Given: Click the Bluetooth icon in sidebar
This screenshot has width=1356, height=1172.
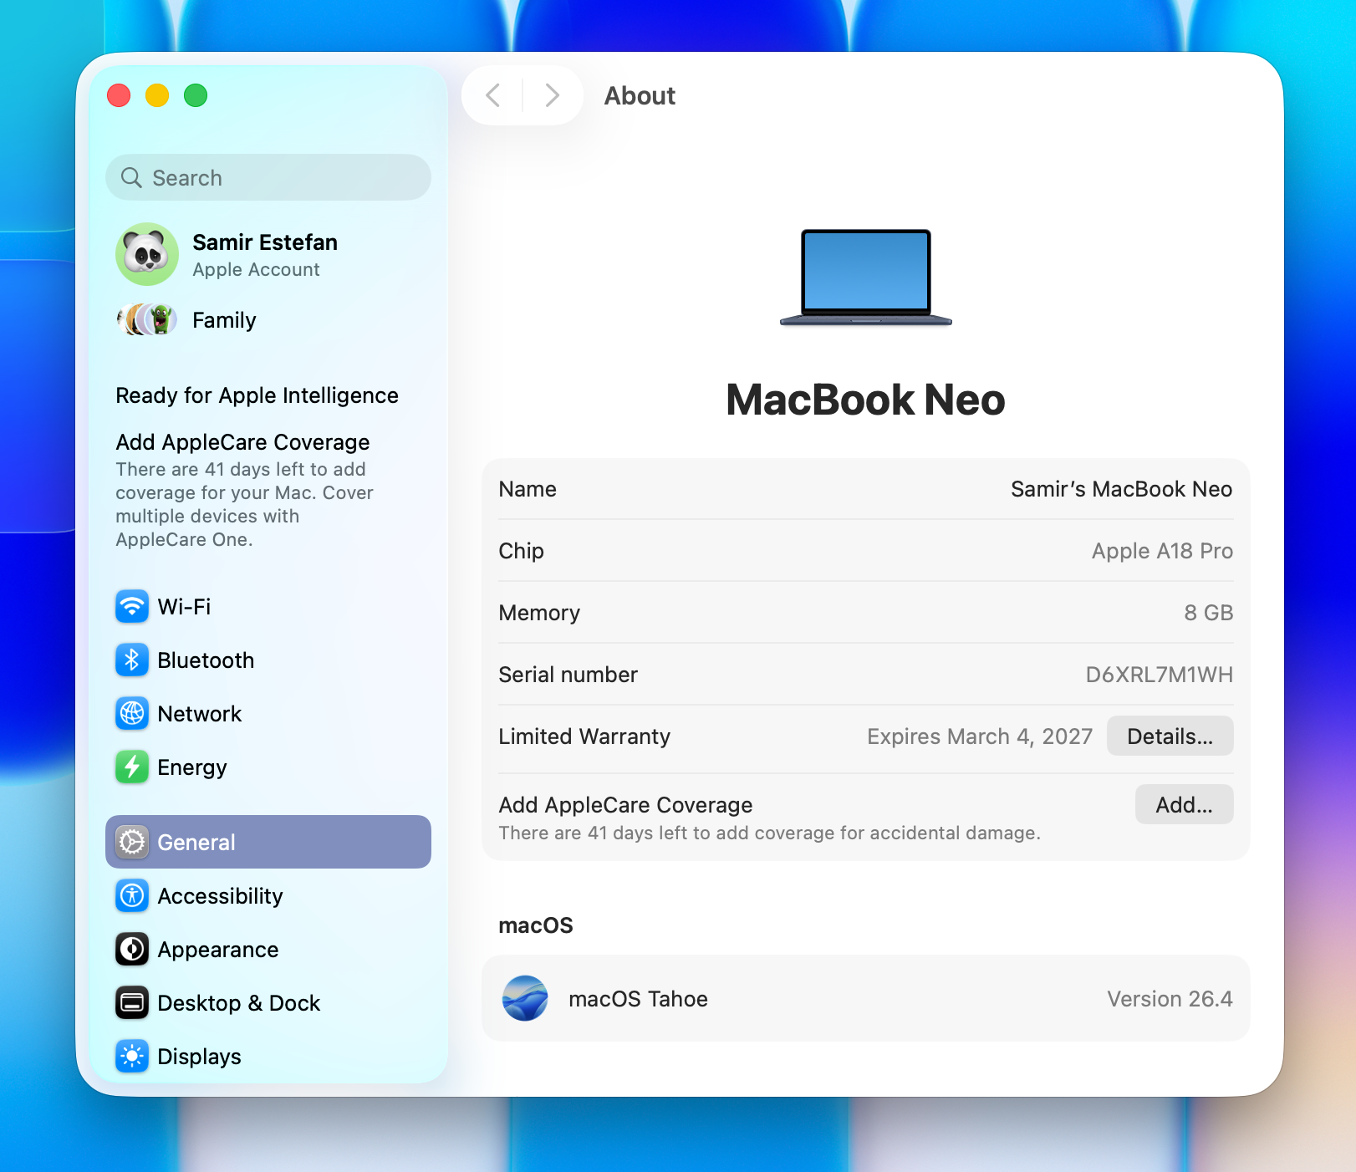Looking at the screenshot, I should 132,660.
